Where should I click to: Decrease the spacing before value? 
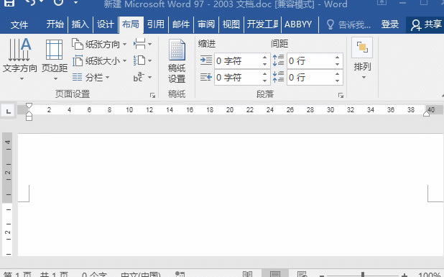[337, 65]
